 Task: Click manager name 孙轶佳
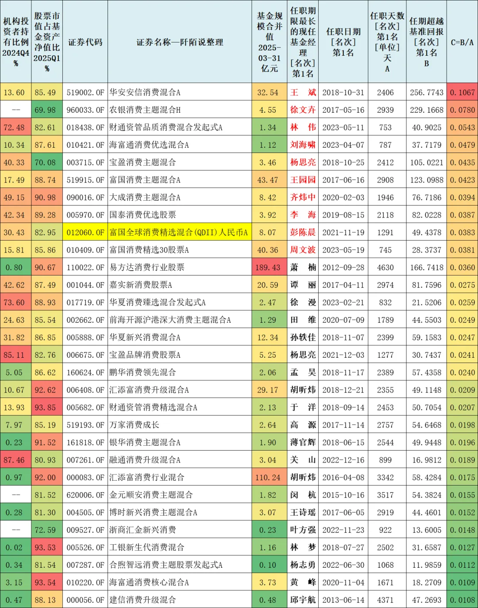(x=303, y=337)
